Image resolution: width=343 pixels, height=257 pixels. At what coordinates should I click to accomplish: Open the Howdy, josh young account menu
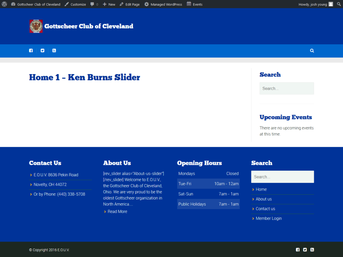(316, 4)
